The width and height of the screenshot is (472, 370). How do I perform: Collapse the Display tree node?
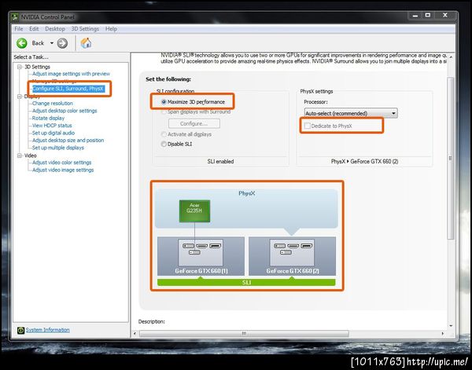[20, 97]
